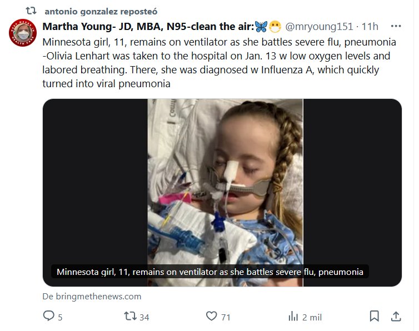Open the bringmethenews.com source link

pyautogui.click(x=92, y=296)
